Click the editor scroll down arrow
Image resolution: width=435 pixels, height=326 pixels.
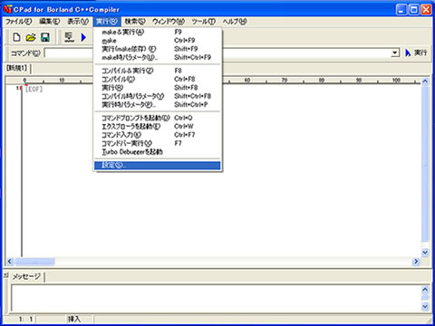point(425,252)
